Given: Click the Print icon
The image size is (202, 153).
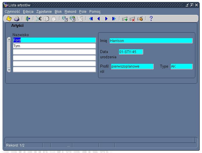Looking at the screenshot, I should pos(17,19).
